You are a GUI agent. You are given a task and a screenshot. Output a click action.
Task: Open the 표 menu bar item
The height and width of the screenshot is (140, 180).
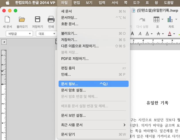pyautogui.click(x=147, y=3)
